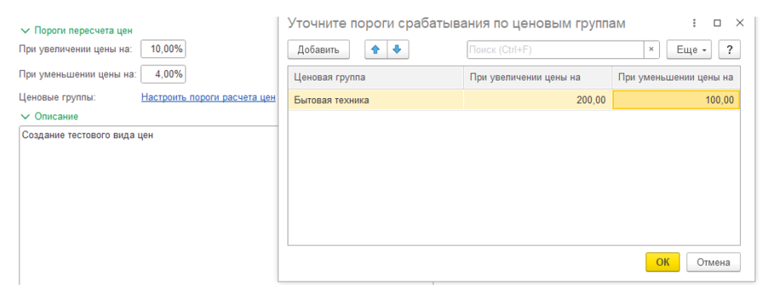Clear the search field with x
Screen dimensions: 774x295
coord(651,50)
